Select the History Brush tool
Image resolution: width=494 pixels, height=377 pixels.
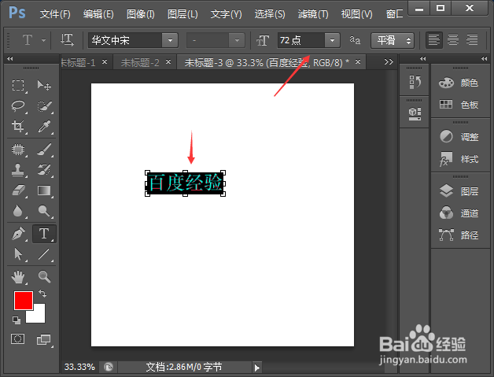[44, 170]
